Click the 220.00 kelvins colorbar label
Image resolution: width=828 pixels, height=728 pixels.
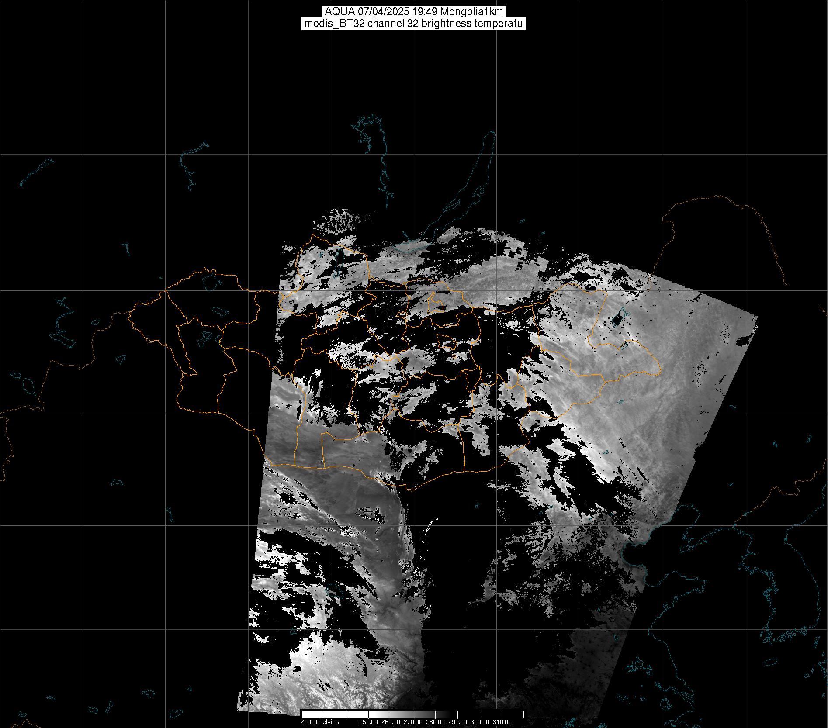[x=319, y=722]
